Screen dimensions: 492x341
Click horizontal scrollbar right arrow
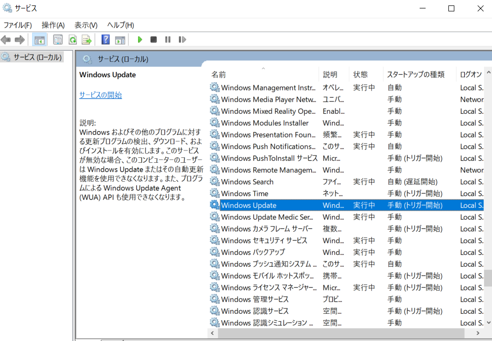[x=478, y=333]
